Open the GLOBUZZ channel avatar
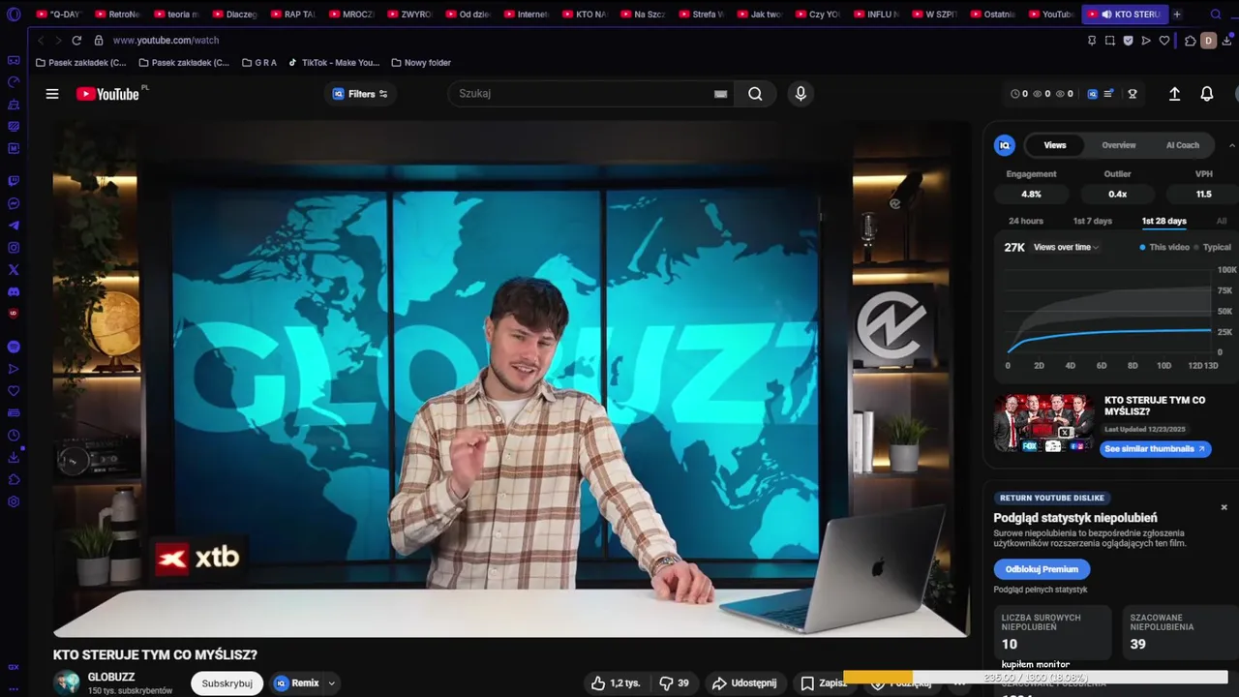Screen dimensions: 1239x697 point(67,682)
